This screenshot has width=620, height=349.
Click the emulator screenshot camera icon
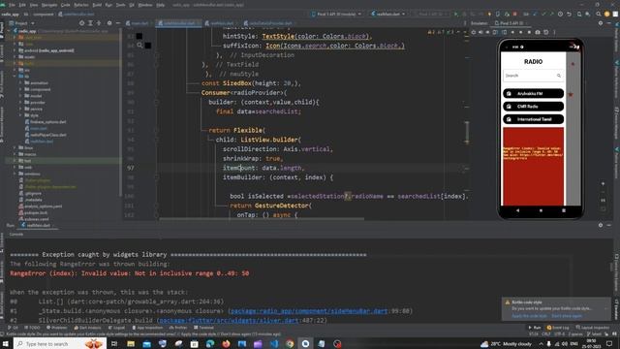(x=538, y=32)
